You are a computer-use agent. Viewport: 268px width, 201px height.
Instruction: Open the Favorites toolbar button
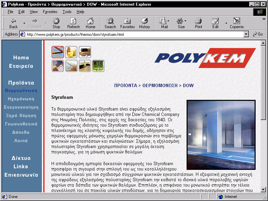(x=128, y=23)
